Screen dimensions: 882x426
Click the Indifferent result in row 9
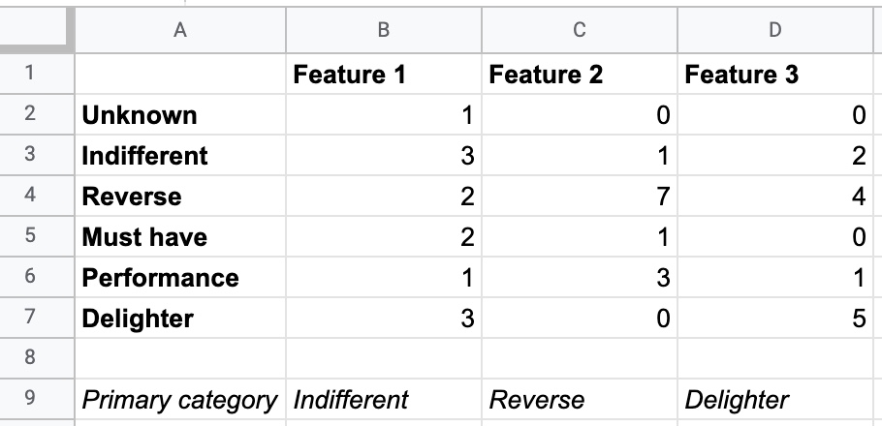384,399
